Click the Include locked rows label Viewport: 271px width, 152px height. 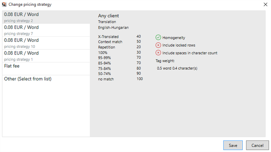tap(179, 45)
